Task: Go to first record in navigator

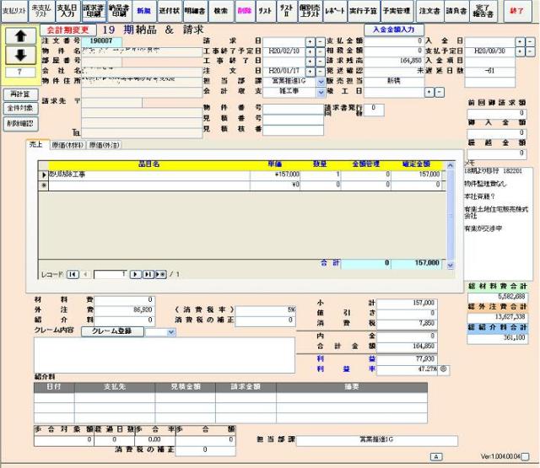Action: [73, 274]
